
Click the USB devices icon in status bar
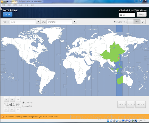117,121
